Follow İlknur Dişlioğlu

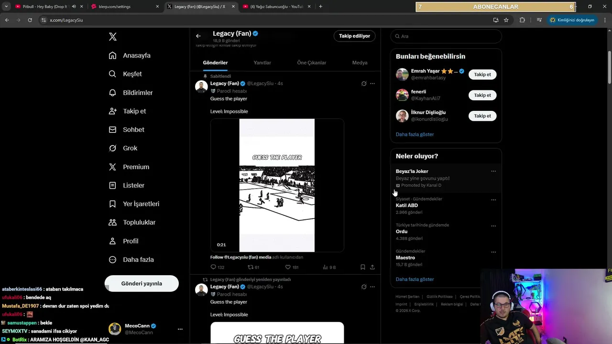tap(482, 116)
